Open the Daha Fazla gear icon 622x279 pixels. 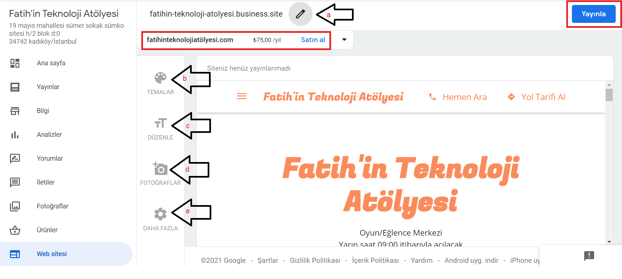(161, 214)
